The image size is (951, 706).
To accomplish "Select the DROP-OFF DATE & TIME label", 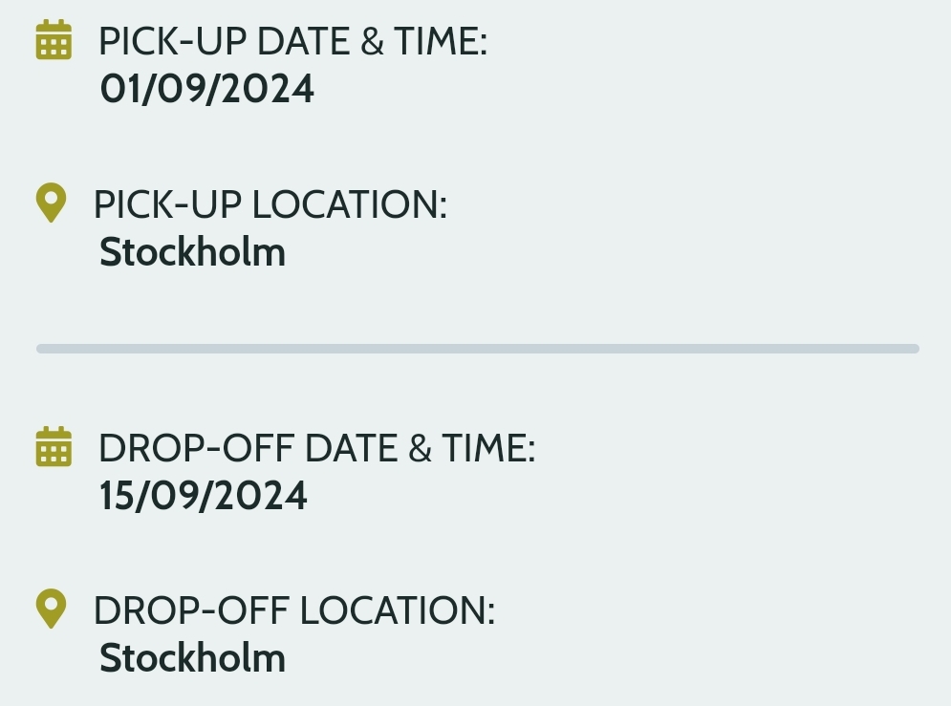I will (x=316, y=448).
